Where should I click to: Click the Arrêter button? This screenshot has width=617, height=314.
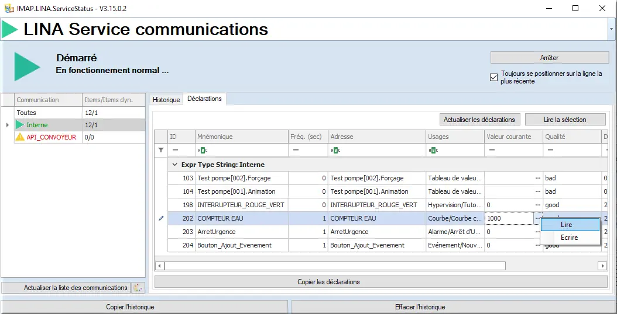(549, 58)
